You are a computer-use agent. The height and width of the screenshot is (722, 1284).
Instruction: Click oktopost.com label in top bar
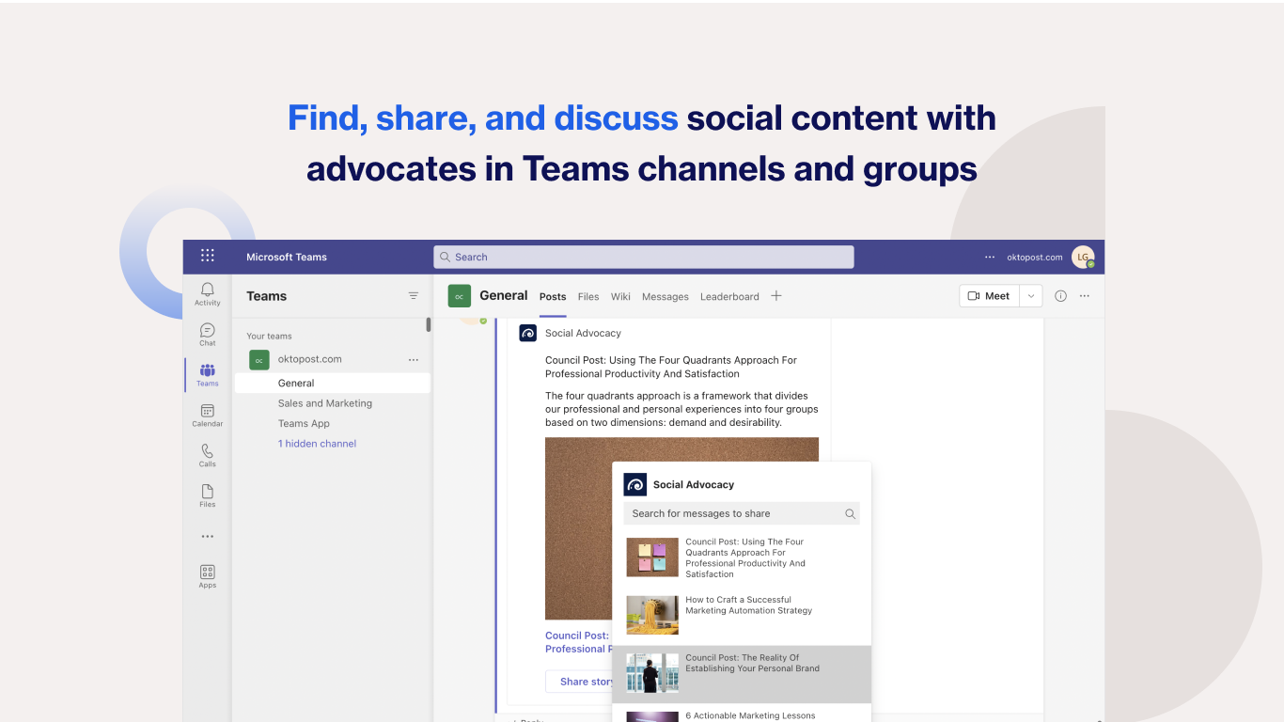(1035, 257)
